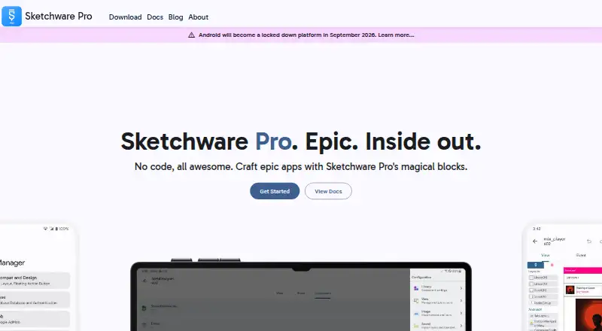Click the back arrow in right phone screenshot
Image resolution: width=602 pixels, height=331 pixels.
pos(535,241)
